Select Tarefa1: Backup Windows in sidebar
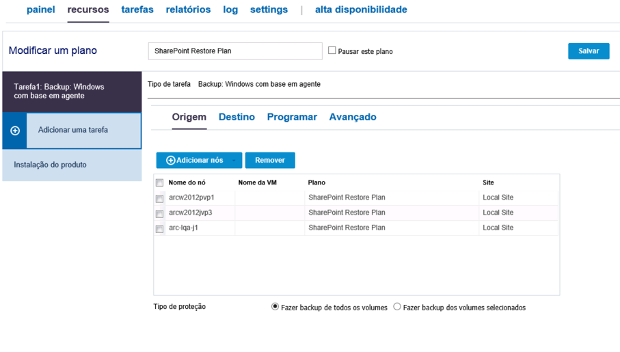 pyautogui.click(x=72, y=92)
